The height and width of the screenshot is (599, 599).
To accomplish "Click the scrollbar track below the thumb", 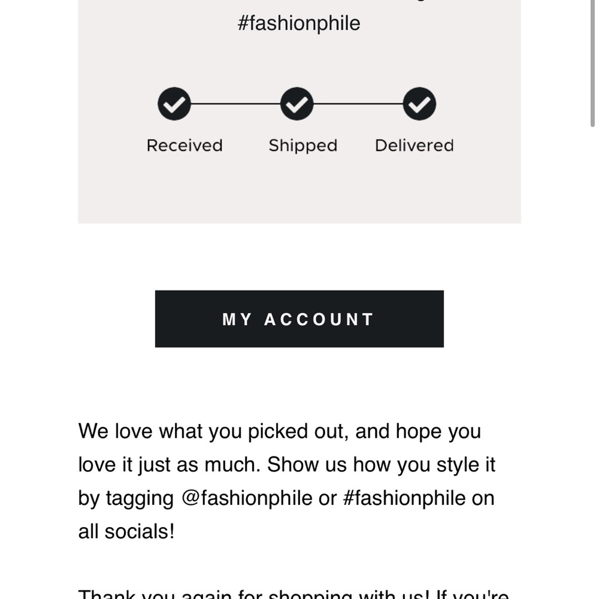I will click(x=592, y=363).
